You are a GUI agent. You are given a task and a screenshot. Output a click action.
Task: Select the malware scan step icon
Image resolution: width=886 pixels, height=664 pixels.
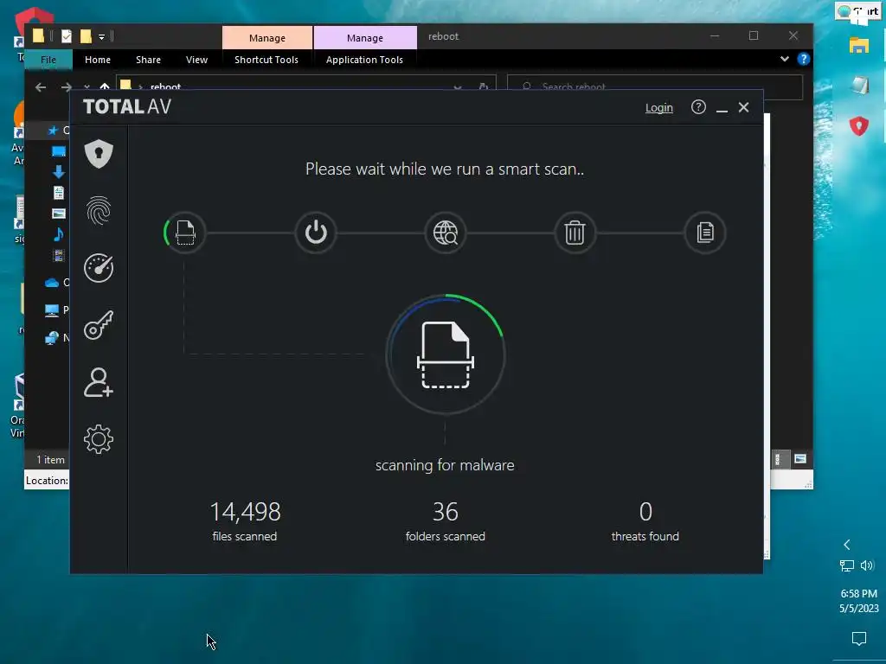pyautogui.click(x=185, y=233)
